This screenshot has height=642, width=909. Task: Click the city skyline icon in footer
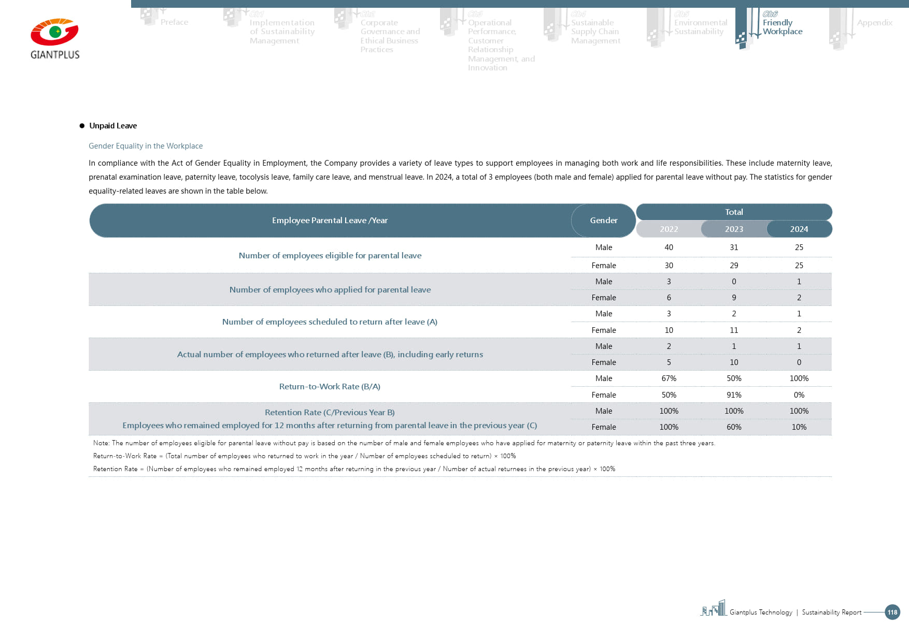coord(714,608)
